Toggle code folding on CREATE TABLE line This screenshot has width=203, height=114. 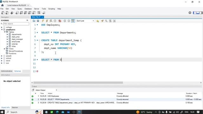click(39, 40)
